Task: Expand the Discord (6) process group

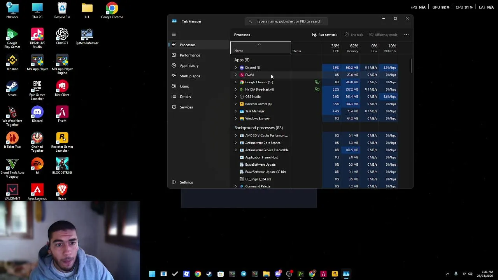Action: tap(236, 68)
